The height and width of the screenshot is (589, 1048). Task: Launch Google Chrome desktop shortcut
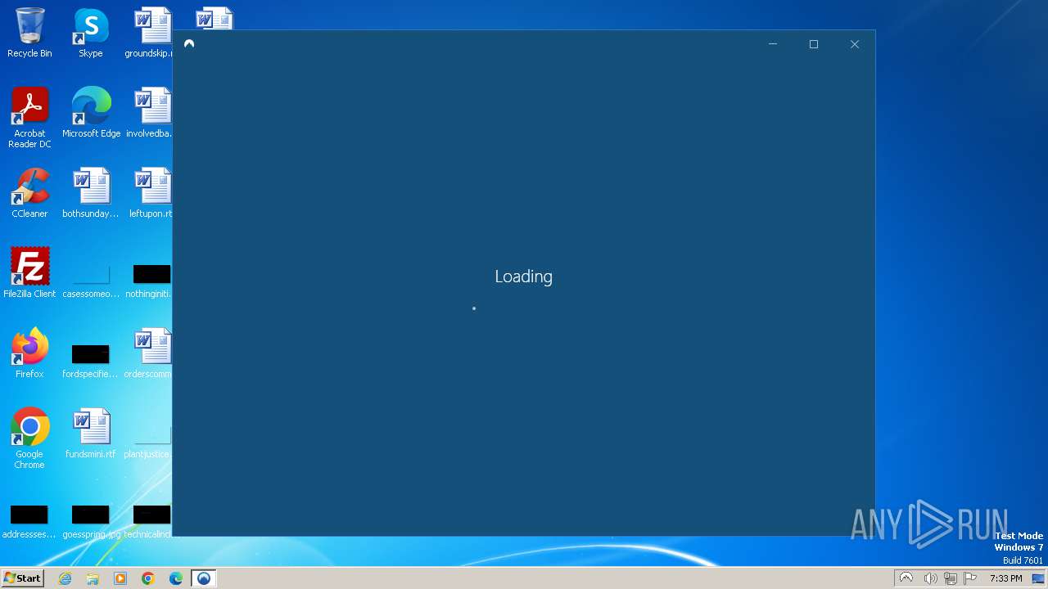point(29,438)
